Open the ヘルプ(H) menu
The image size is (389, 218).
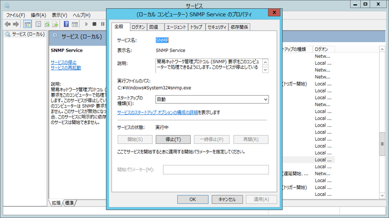click(x=82, y=15)
